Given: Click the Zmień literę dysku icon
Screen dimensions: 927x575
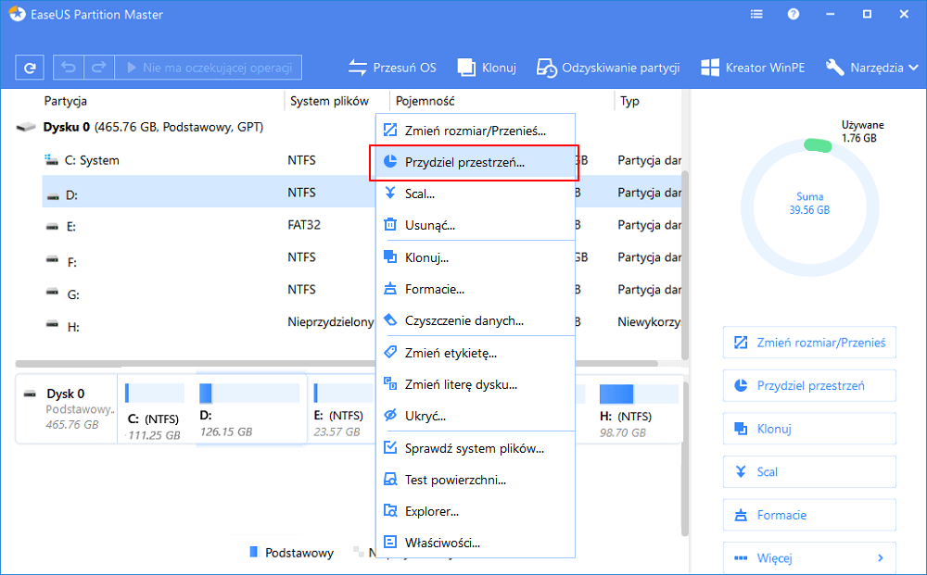Looking at the screenshot, I should (390, 383).
